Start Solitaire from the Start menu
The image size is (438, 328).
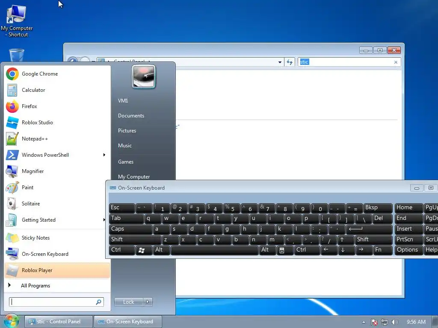click(x=57, y=204)
